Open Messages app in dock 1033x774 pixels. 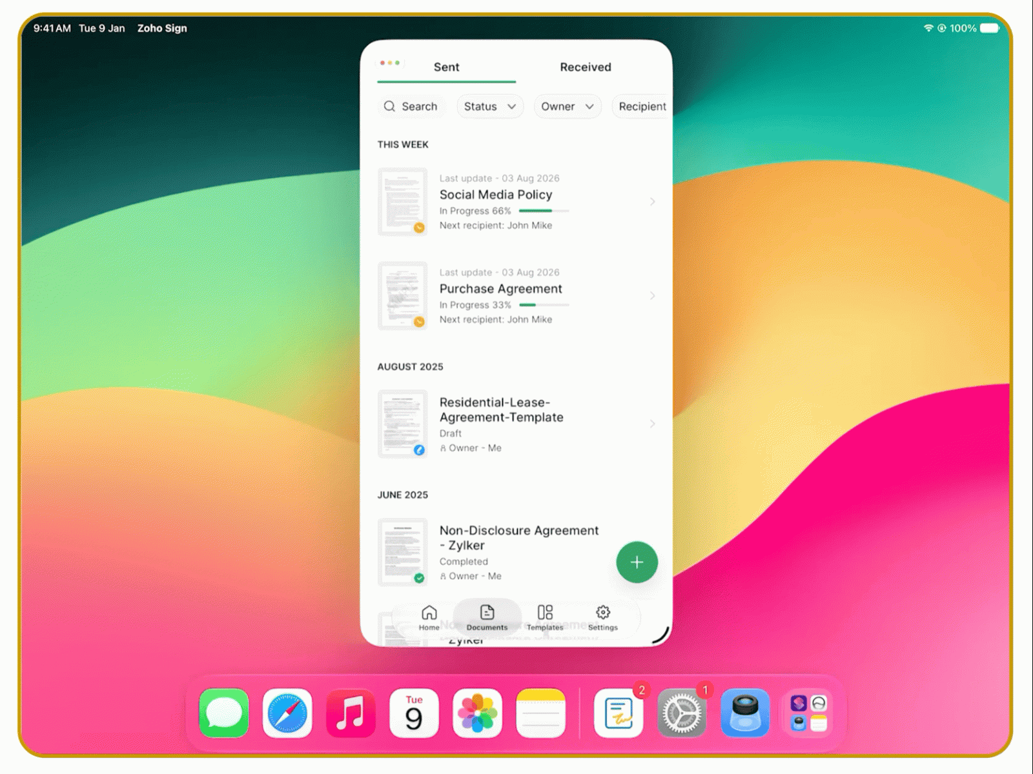(224, 713)
